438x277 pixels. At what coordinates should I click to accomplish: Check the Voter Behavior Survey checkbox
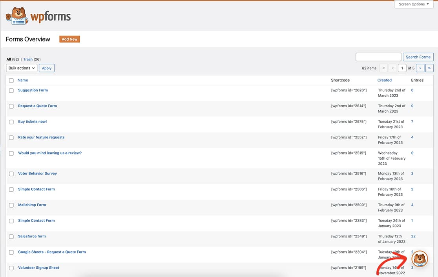click(x=11, y=174)
